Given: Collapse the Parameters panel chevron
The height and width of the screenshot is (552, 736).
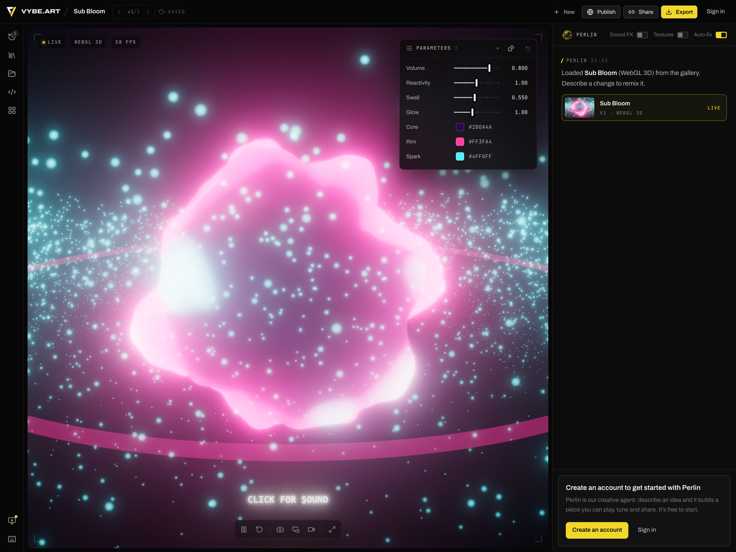Looking at the screenshot, I should click(x=497, y=48).
